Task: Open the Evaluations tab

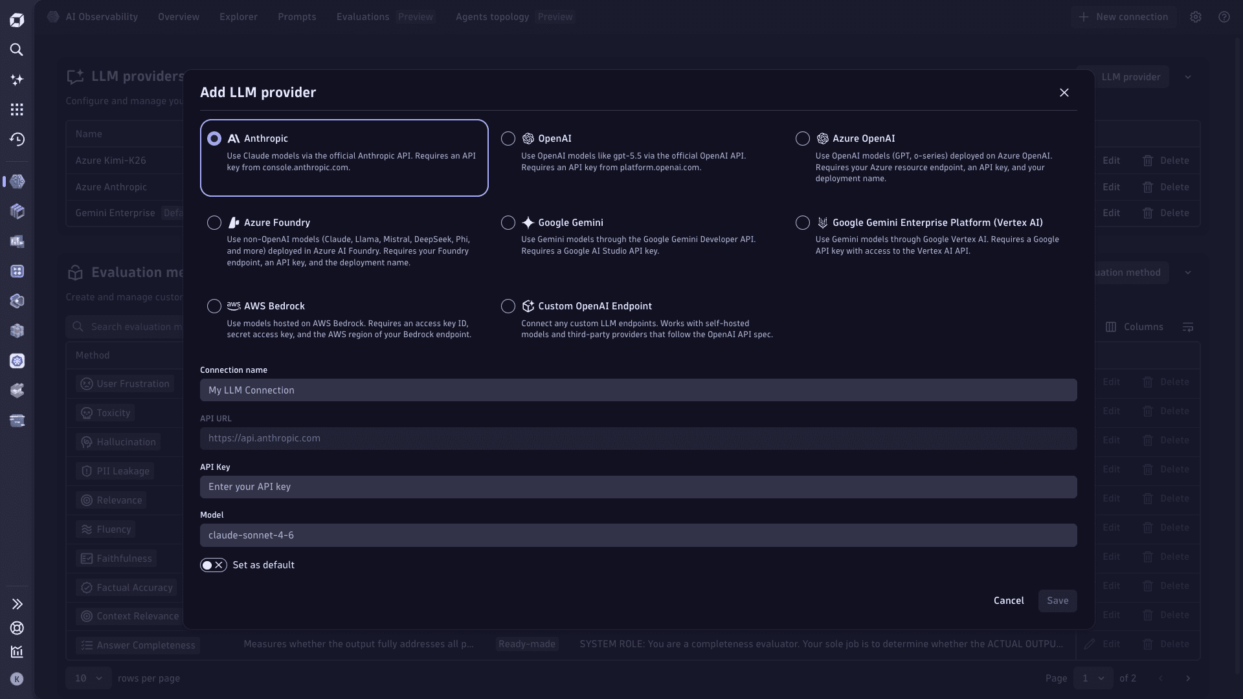Action: point(363,17)
